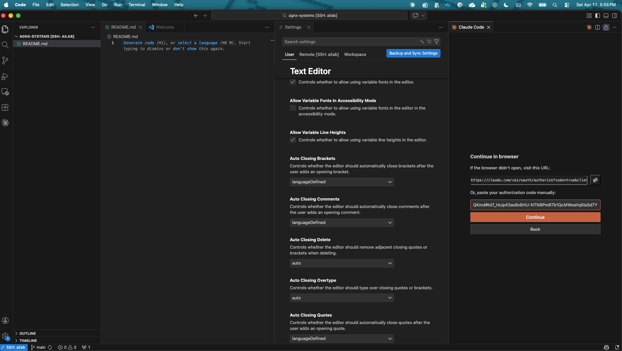Open the Run menu
Viewport: 622px width, 351px height.
tap(118, 5)
